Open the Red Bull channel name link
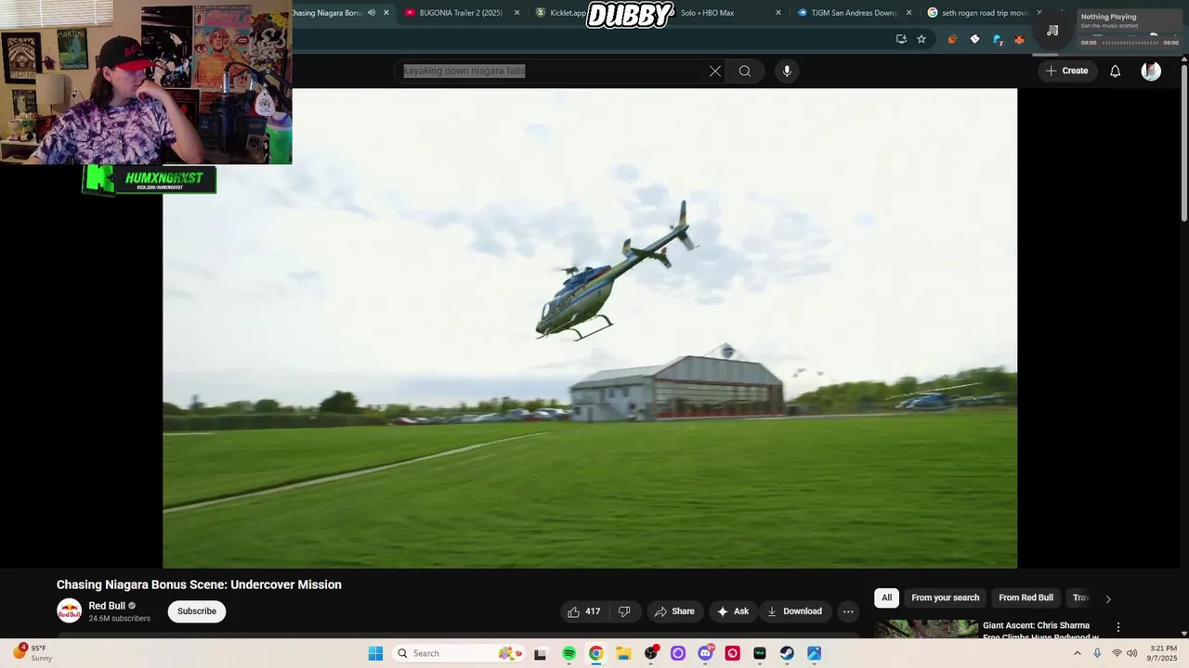The image size is (1189, 668). point(107,606)
